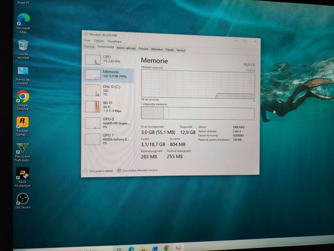
Task: Minimize the Manager de activități window
Action: click(x=235, y=40)
